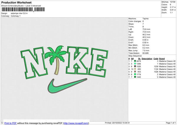The image size is (177, 125).
Task: Click the Total Bobbin value 60.89ft
Action: pyautogui.click(x=145, y=53)
